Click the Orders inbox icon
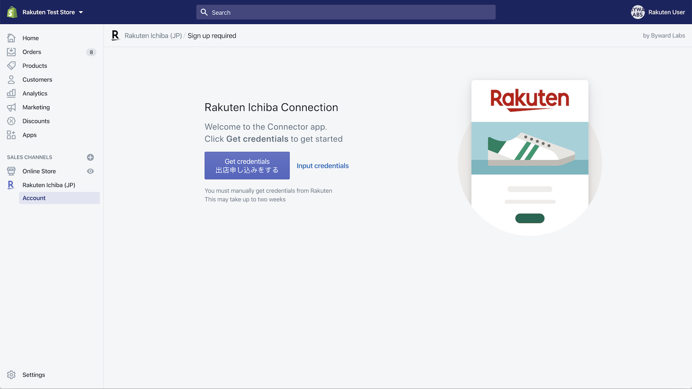The height and width of the screenshot is (389, 692). pos(11,52)
